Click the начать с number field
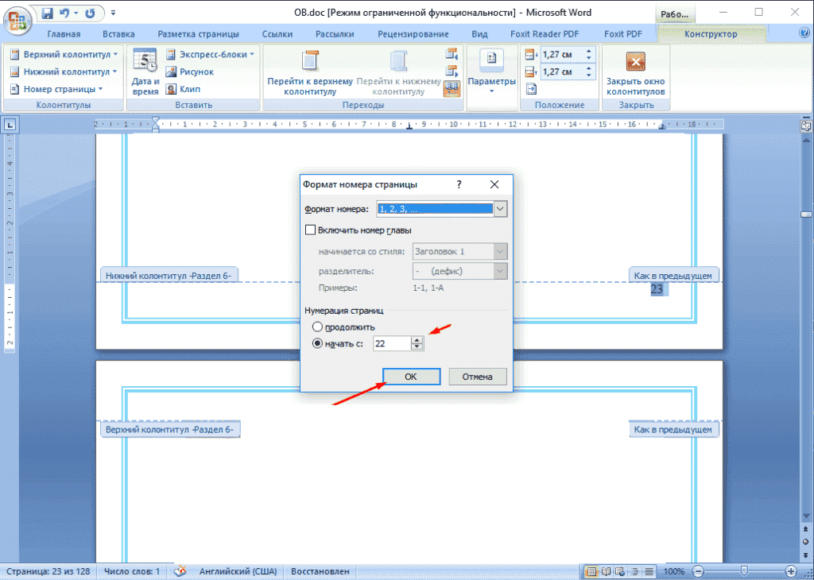This screenshot has height=580, width=814. coord(392,343)
